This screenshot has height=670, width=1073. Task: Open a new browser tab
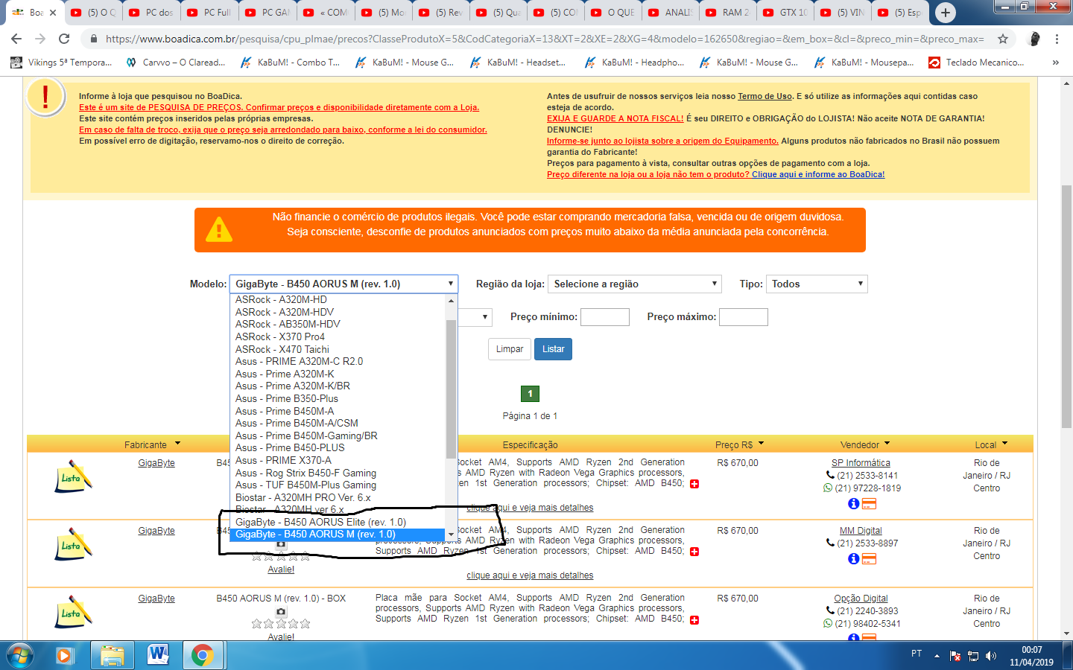pos(945,12)
